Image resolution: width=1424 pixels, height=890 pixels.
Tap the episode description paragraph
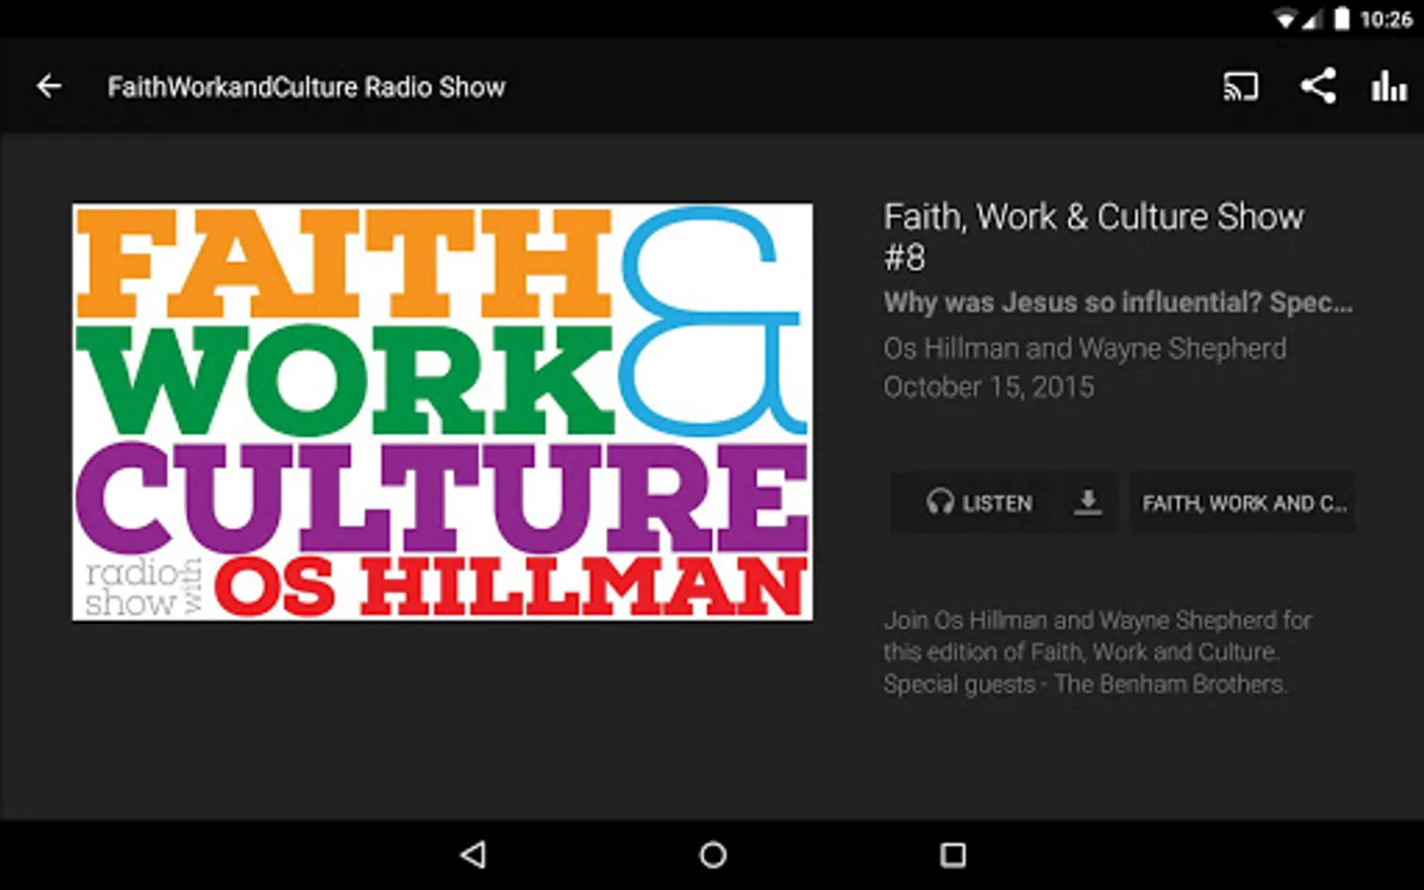(x=1098, y=652)
